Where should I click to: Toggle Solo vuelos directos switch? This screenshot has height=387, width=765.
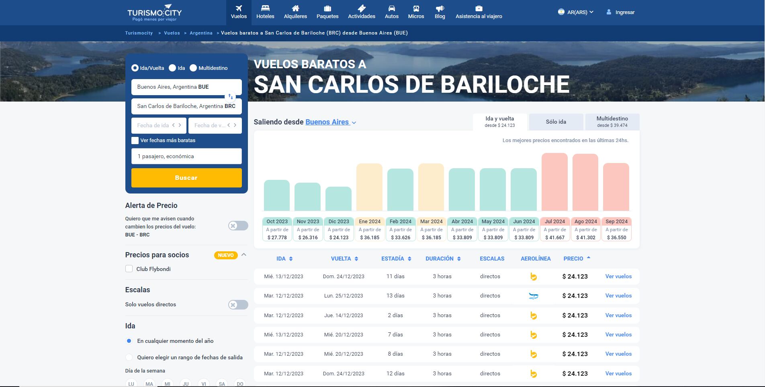[238, 305]
